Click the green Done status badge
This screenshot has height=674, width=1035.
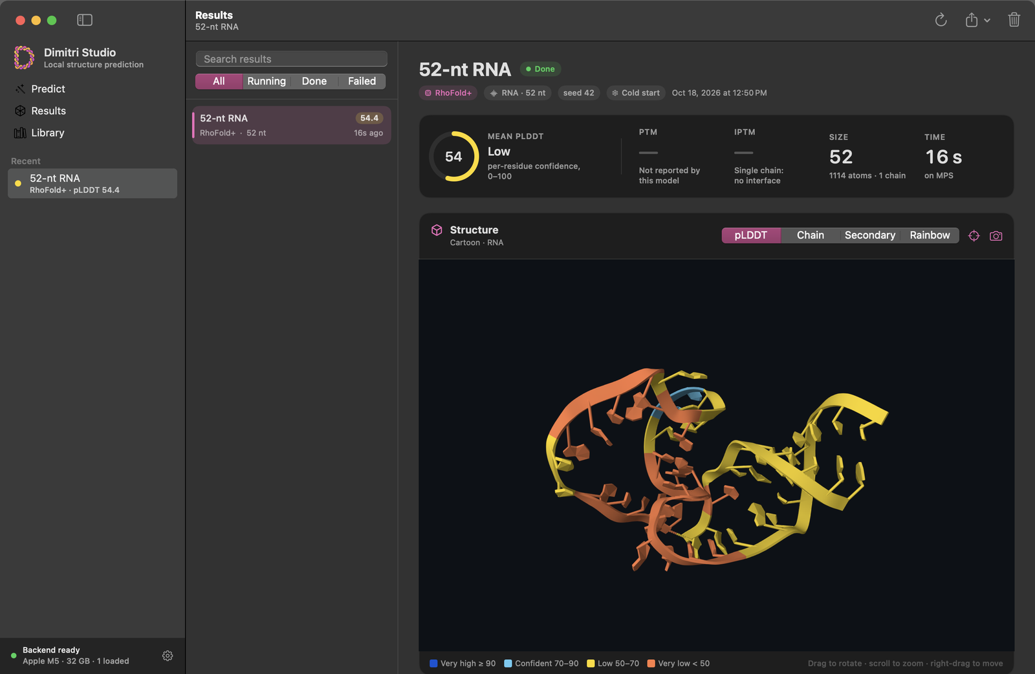(540, 69)
